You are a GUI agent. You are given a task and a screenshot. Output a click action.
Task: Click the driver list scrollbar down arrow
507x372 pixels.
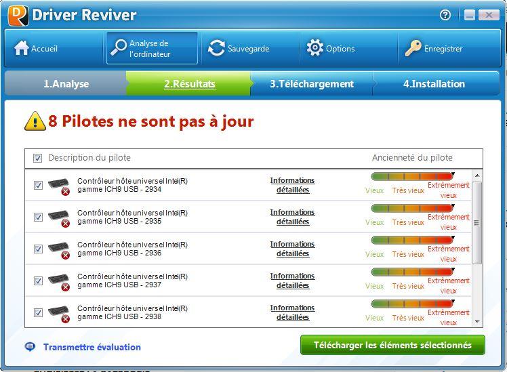pyautogui.click(x=477, y=322)
